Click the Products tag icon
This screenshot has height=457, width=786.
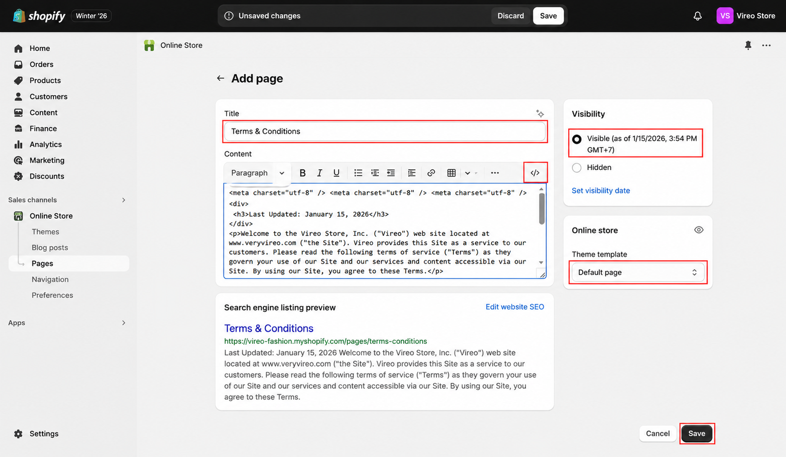tap(18, 80)
